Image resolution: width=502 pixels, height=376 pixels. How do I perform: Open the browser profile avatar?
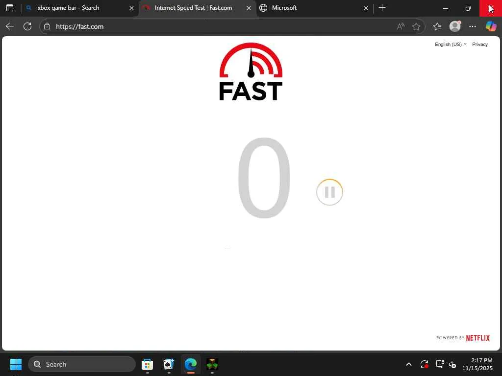pos(455,26)
